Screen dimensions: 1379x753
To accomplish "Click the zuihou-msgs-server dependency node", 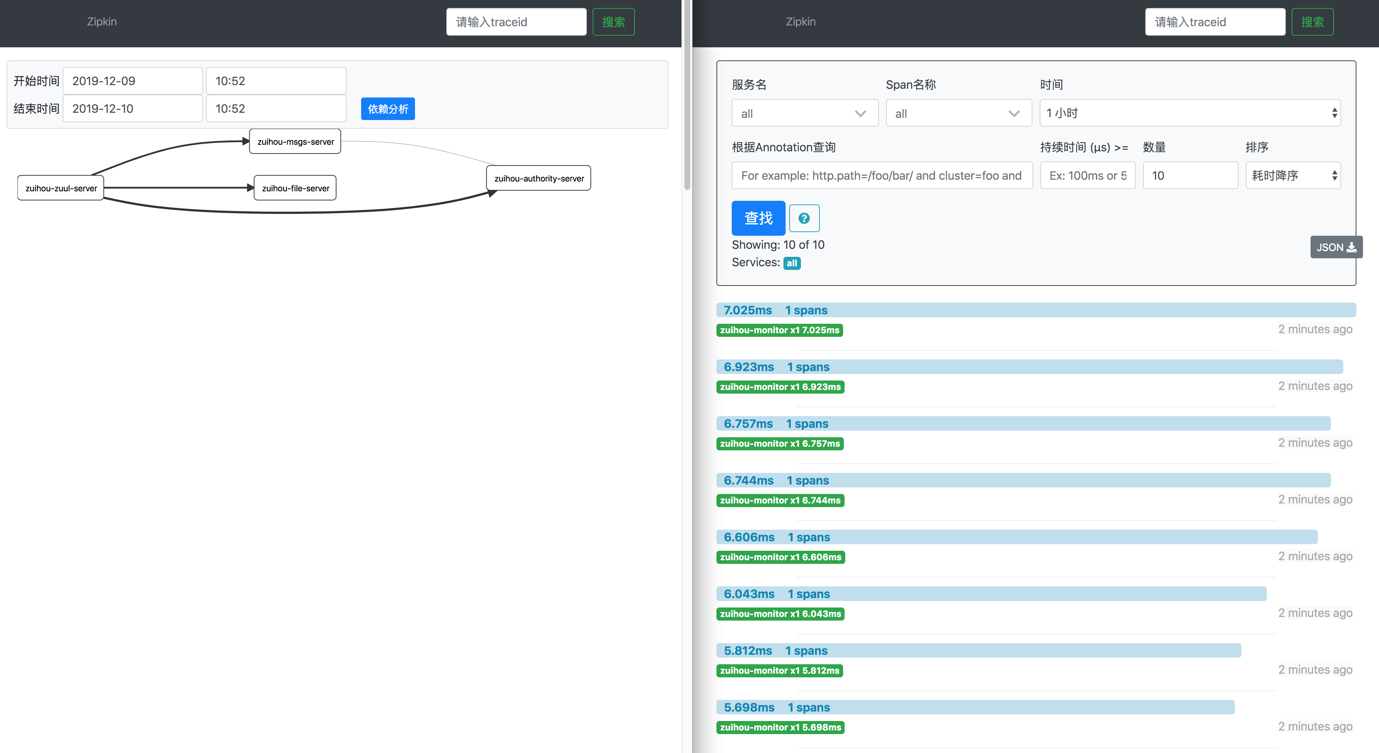I will 295,142.
